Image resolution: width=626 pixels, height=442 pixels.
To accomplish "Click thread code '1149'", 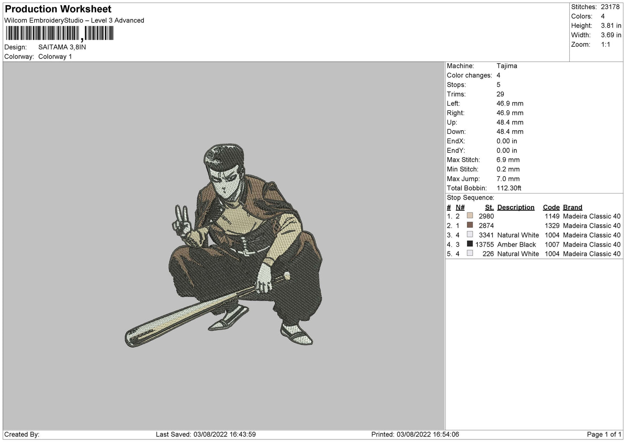I will point(552,216).
